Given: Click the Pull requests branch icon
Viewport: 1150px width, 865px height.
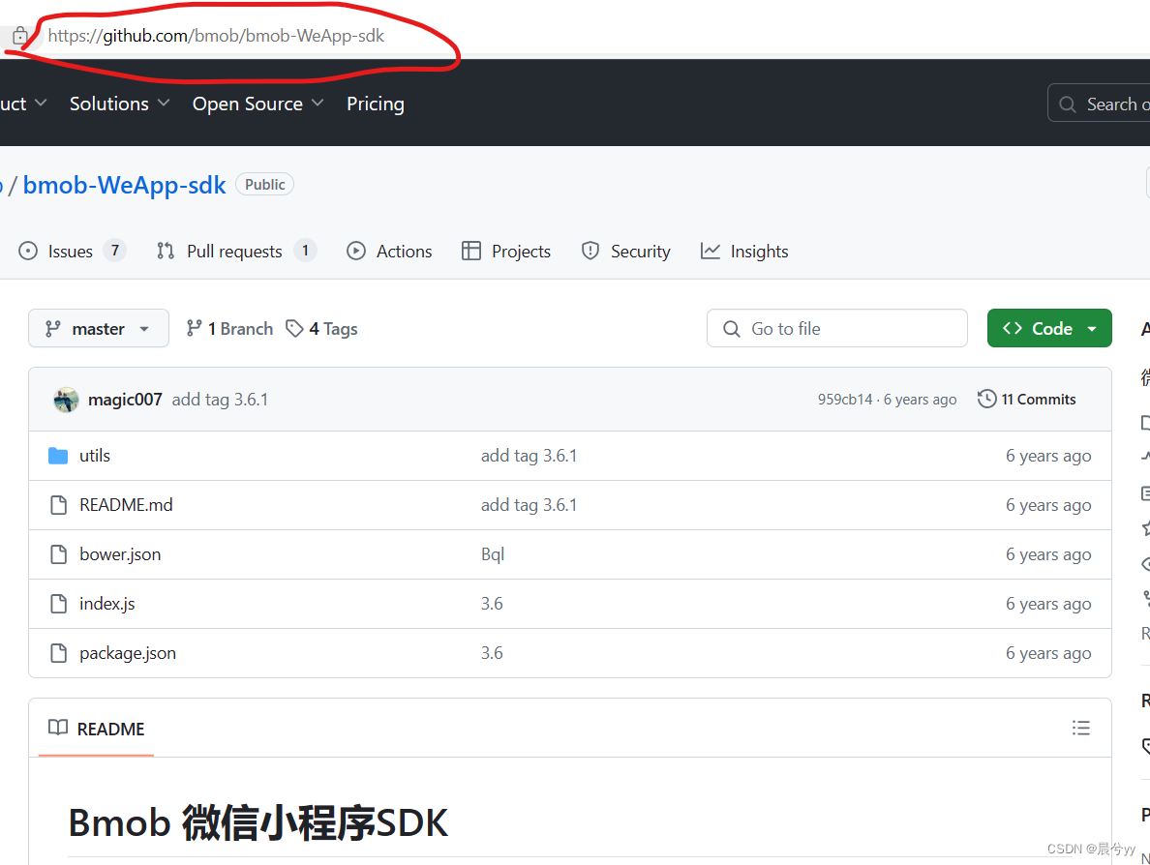Looking at the screenshot, I should point(166,252).
